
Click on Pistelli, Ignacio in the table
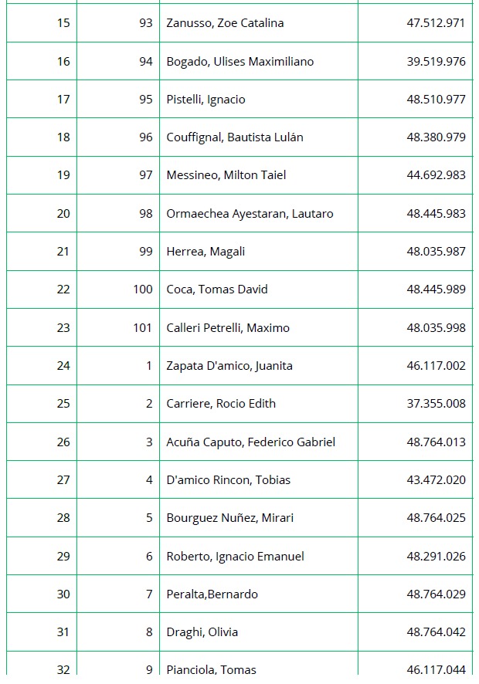pos(206,100)
